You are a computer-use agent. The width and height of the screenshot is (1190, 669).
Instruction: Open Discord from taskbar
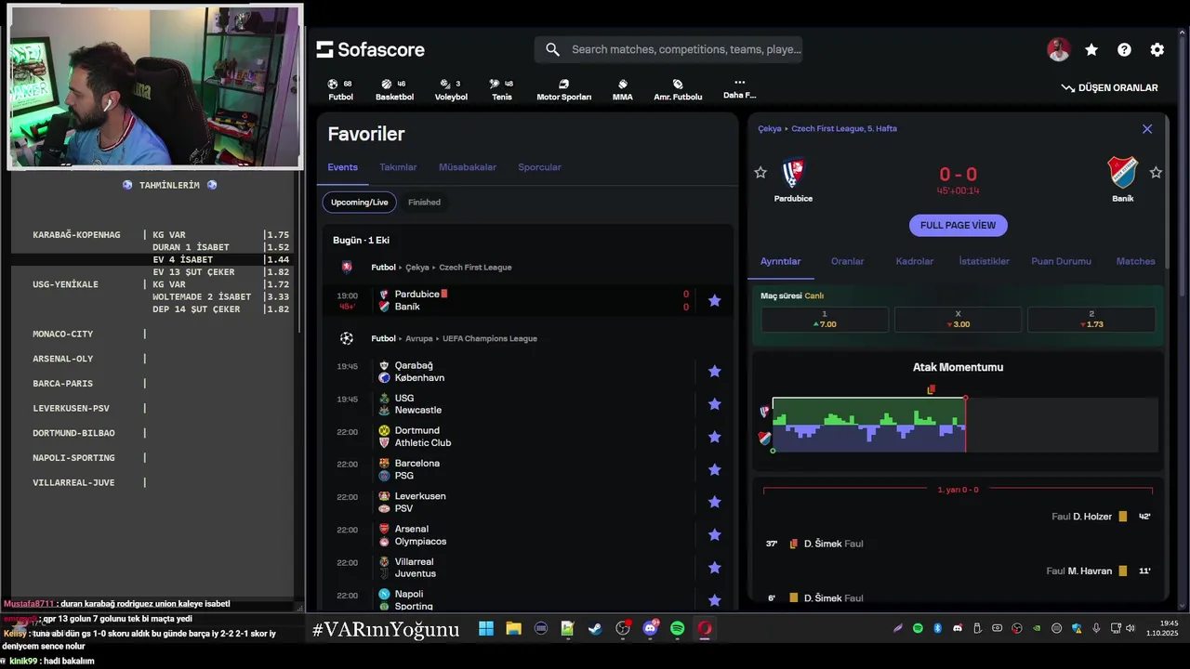(x=650, y=629)
